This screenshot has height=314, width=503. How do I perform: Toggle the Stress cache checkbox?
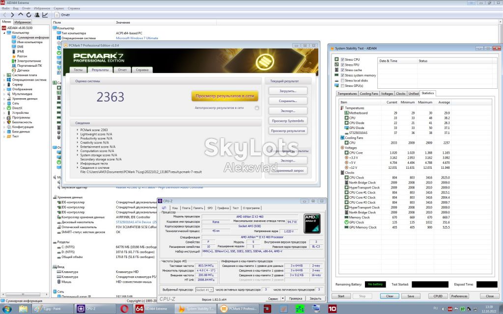(x=342, y=70)
